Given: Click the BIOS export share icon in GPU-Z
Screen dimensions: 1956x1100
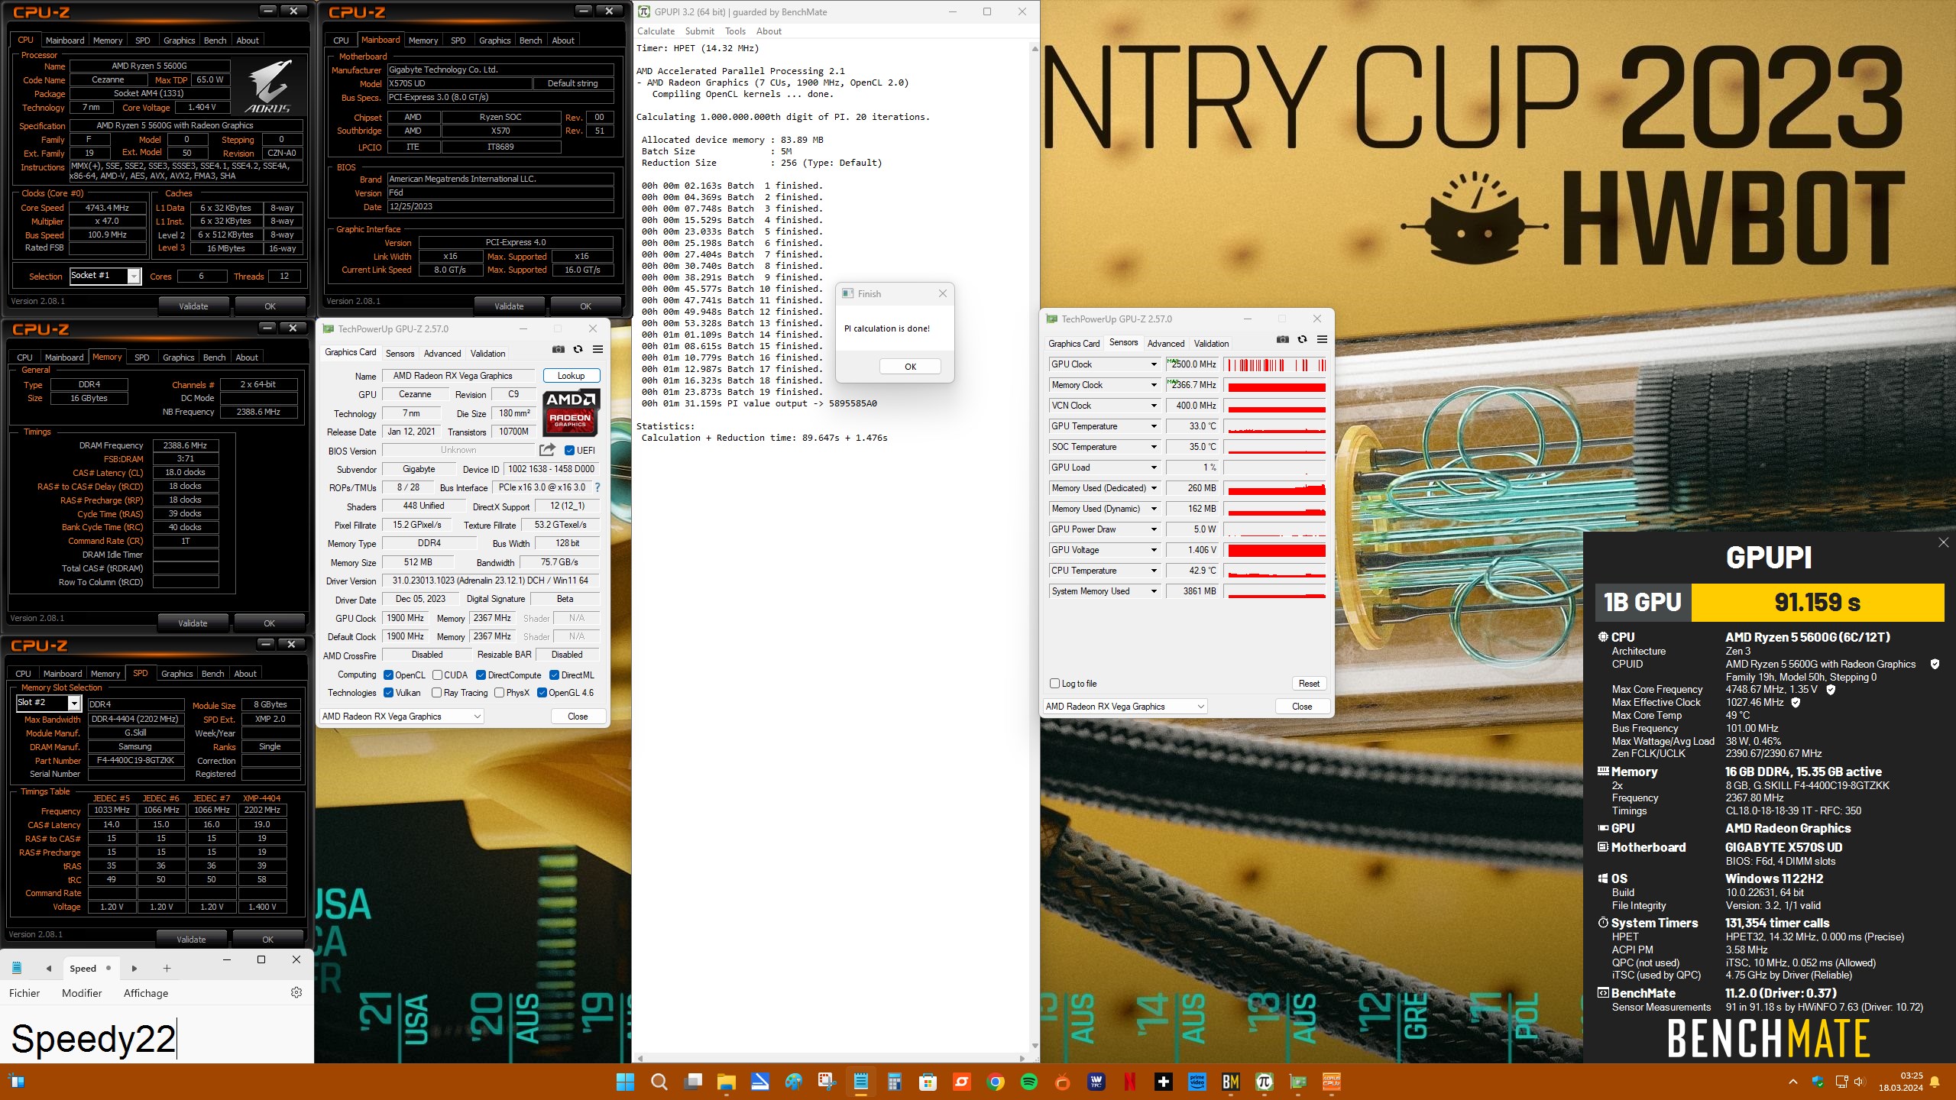Looking at the screenshot, I should [x=547, y=450].
